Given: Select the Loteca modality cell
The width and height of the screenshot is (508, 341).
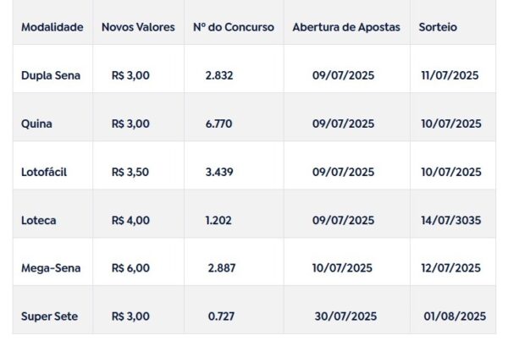Looking at the screenshot, I should 38,220.
